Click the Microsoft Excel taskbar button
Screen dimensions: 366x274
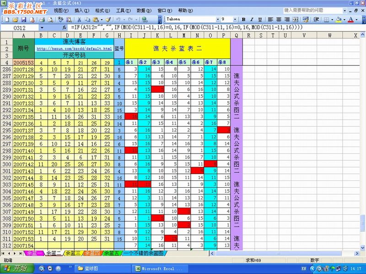pos(160,269)
